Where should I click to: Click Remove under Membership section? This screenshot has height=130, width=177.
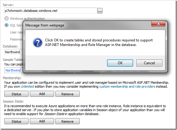point(68,94)
